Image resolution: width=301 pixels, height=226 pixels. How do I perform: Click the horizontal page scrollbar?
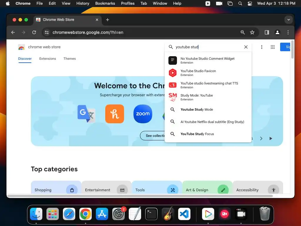coord(140,196)
